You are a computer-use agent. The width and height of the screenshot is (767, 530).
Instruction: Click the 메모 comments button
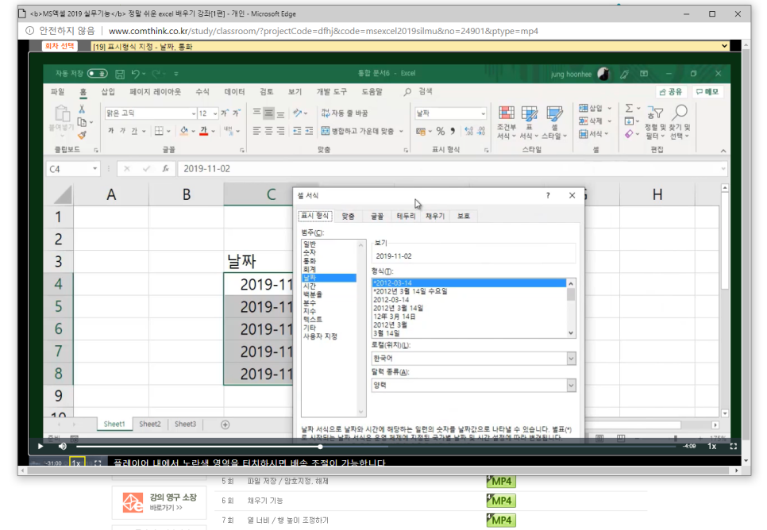707,92
